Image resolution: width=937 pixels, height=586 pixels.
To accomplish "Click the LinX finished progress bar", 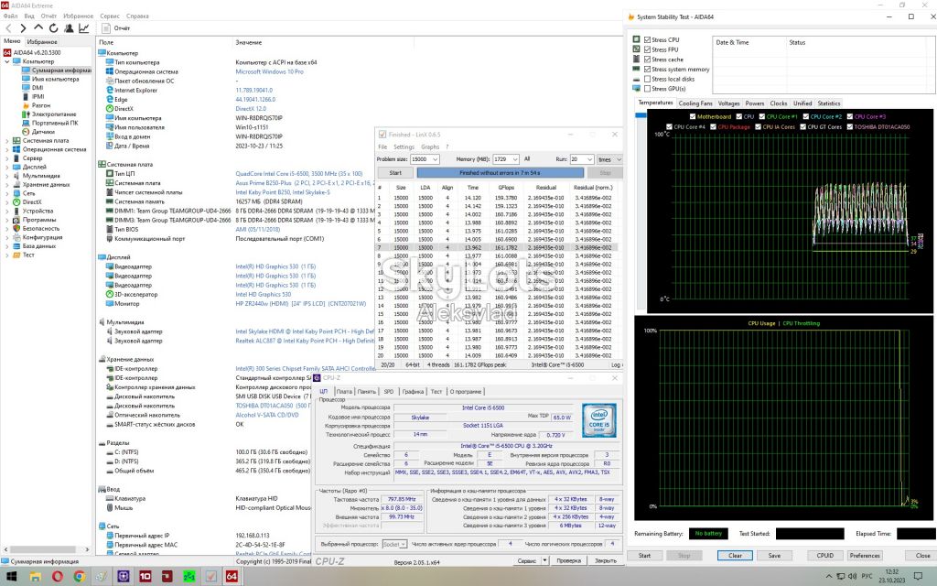I will (x=500, y=172).
